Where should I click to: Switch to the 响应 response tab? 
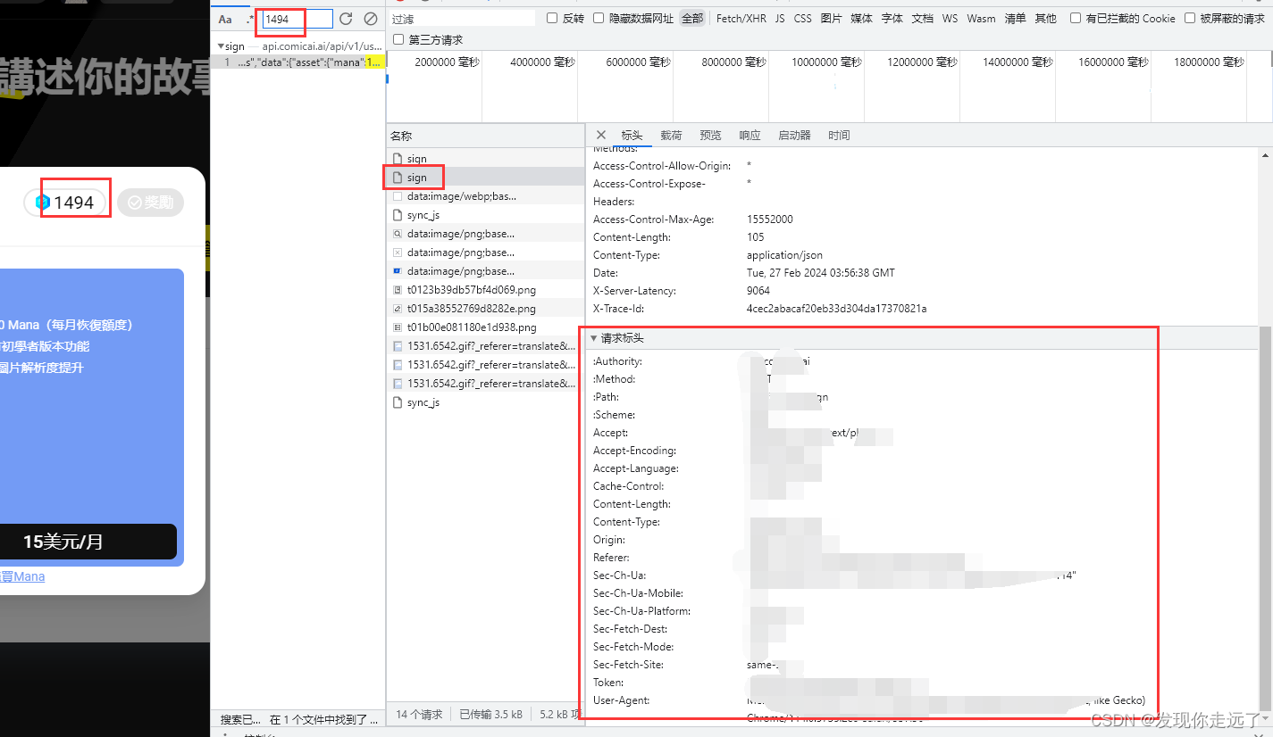(750, 135)
